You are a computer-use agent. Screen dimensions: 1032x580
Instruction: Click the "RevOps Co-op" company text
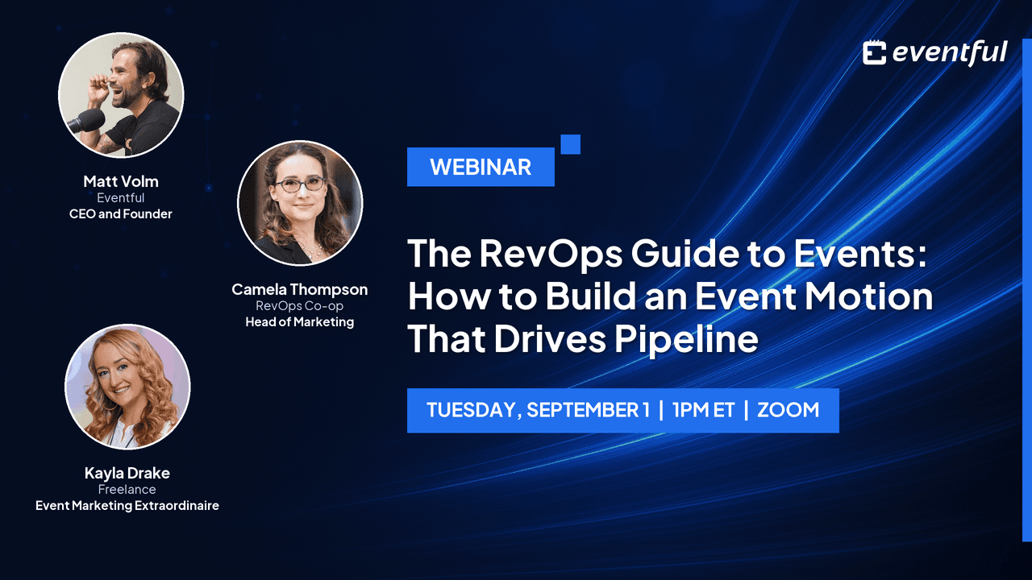pyautogui.click(x=300, y=306)
